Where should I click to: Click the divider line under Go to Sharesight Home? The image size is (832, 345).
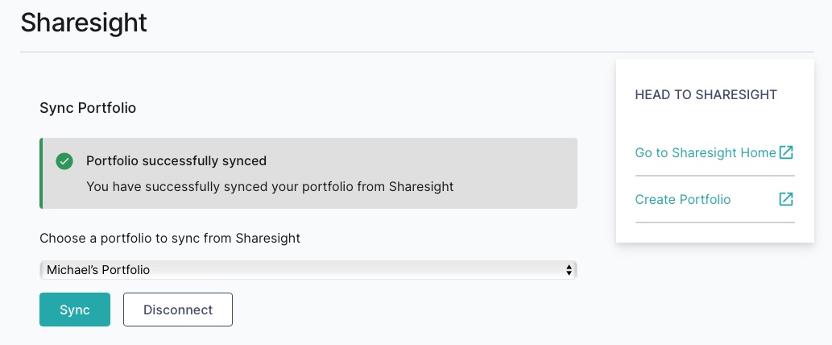(714, 175)
